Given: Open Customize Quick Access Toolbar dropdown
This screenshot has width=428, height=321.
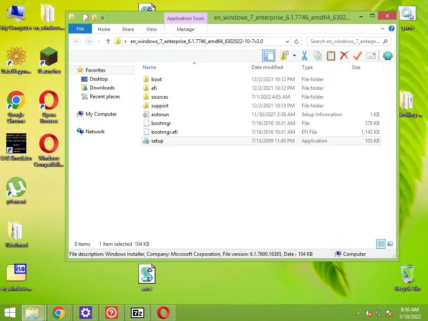Looking at the screenshot, I should click(103, 18).
